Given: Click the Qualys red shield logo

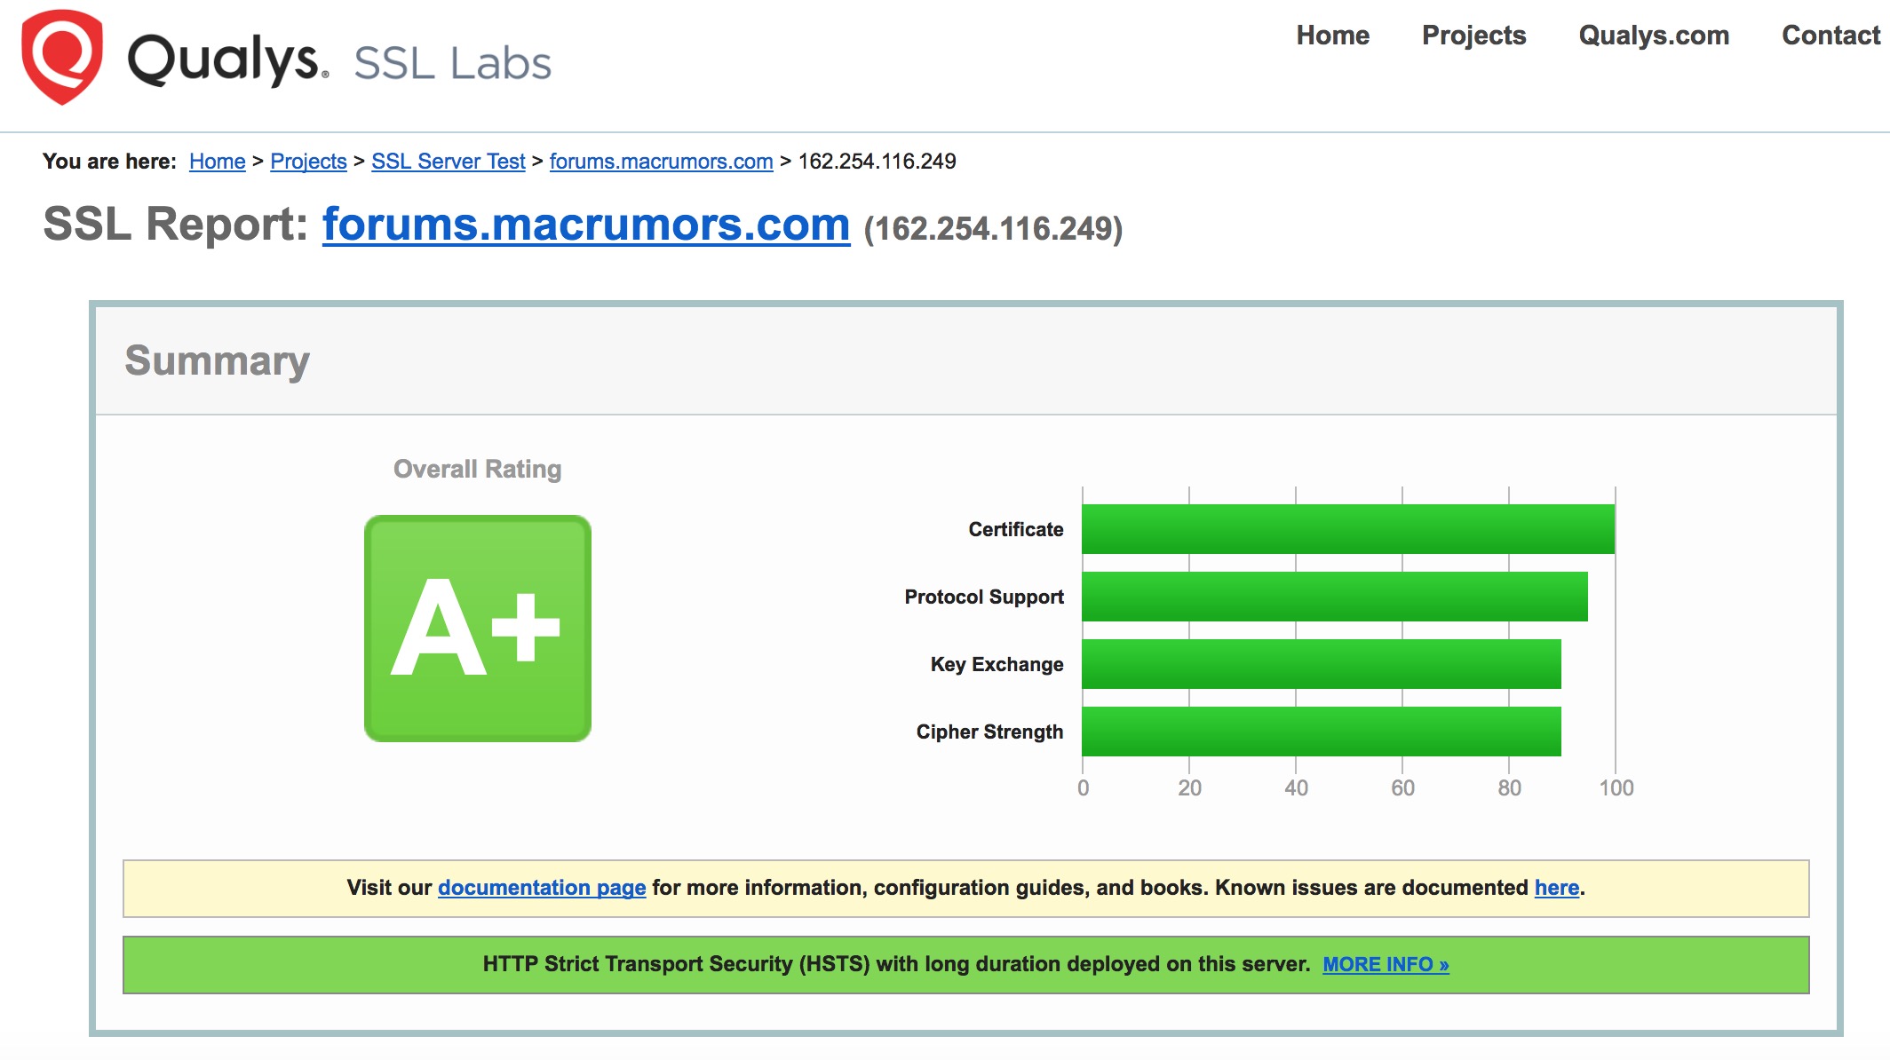Looking at the screenshot, I should (61, 57).
